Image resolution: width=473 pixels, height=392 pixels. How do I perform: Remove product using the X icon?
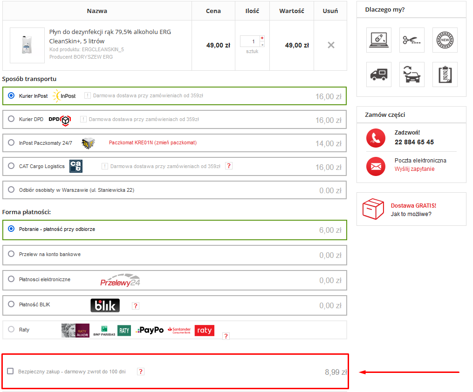coord(331,45)
